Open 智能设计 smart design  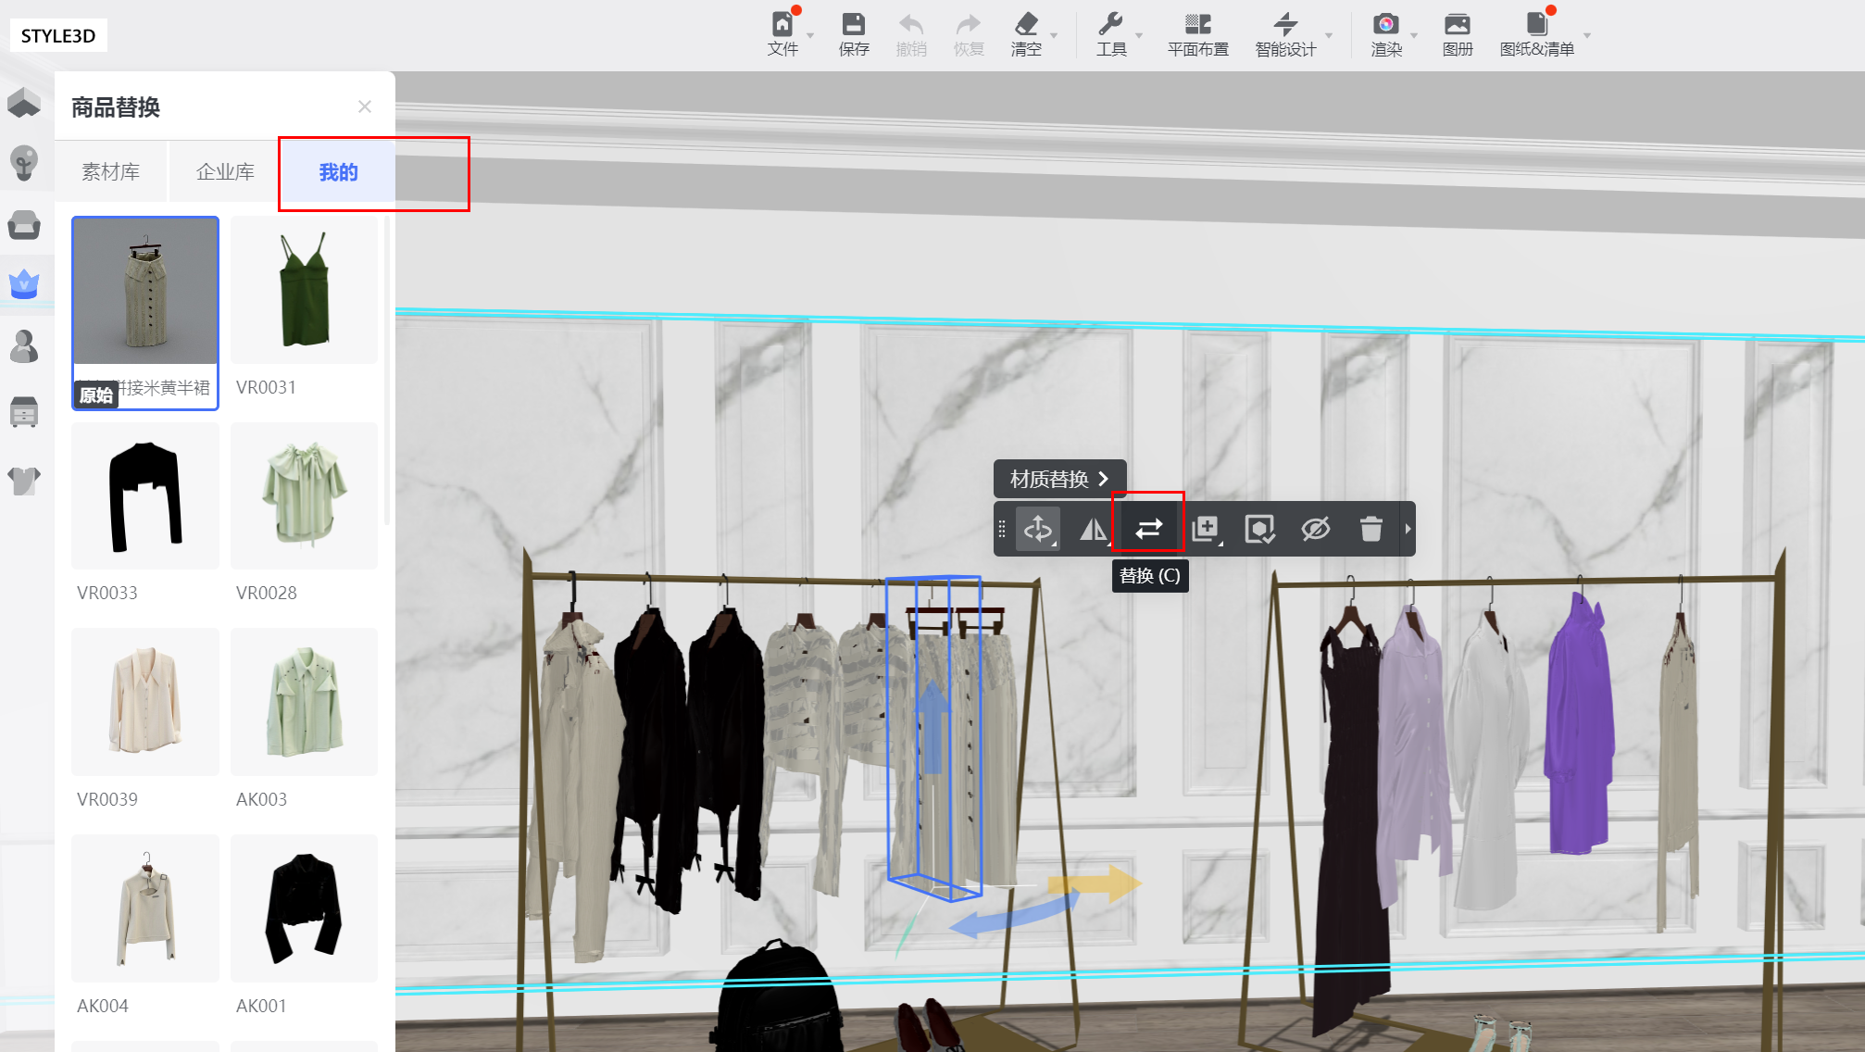[x=1285, y=33]
